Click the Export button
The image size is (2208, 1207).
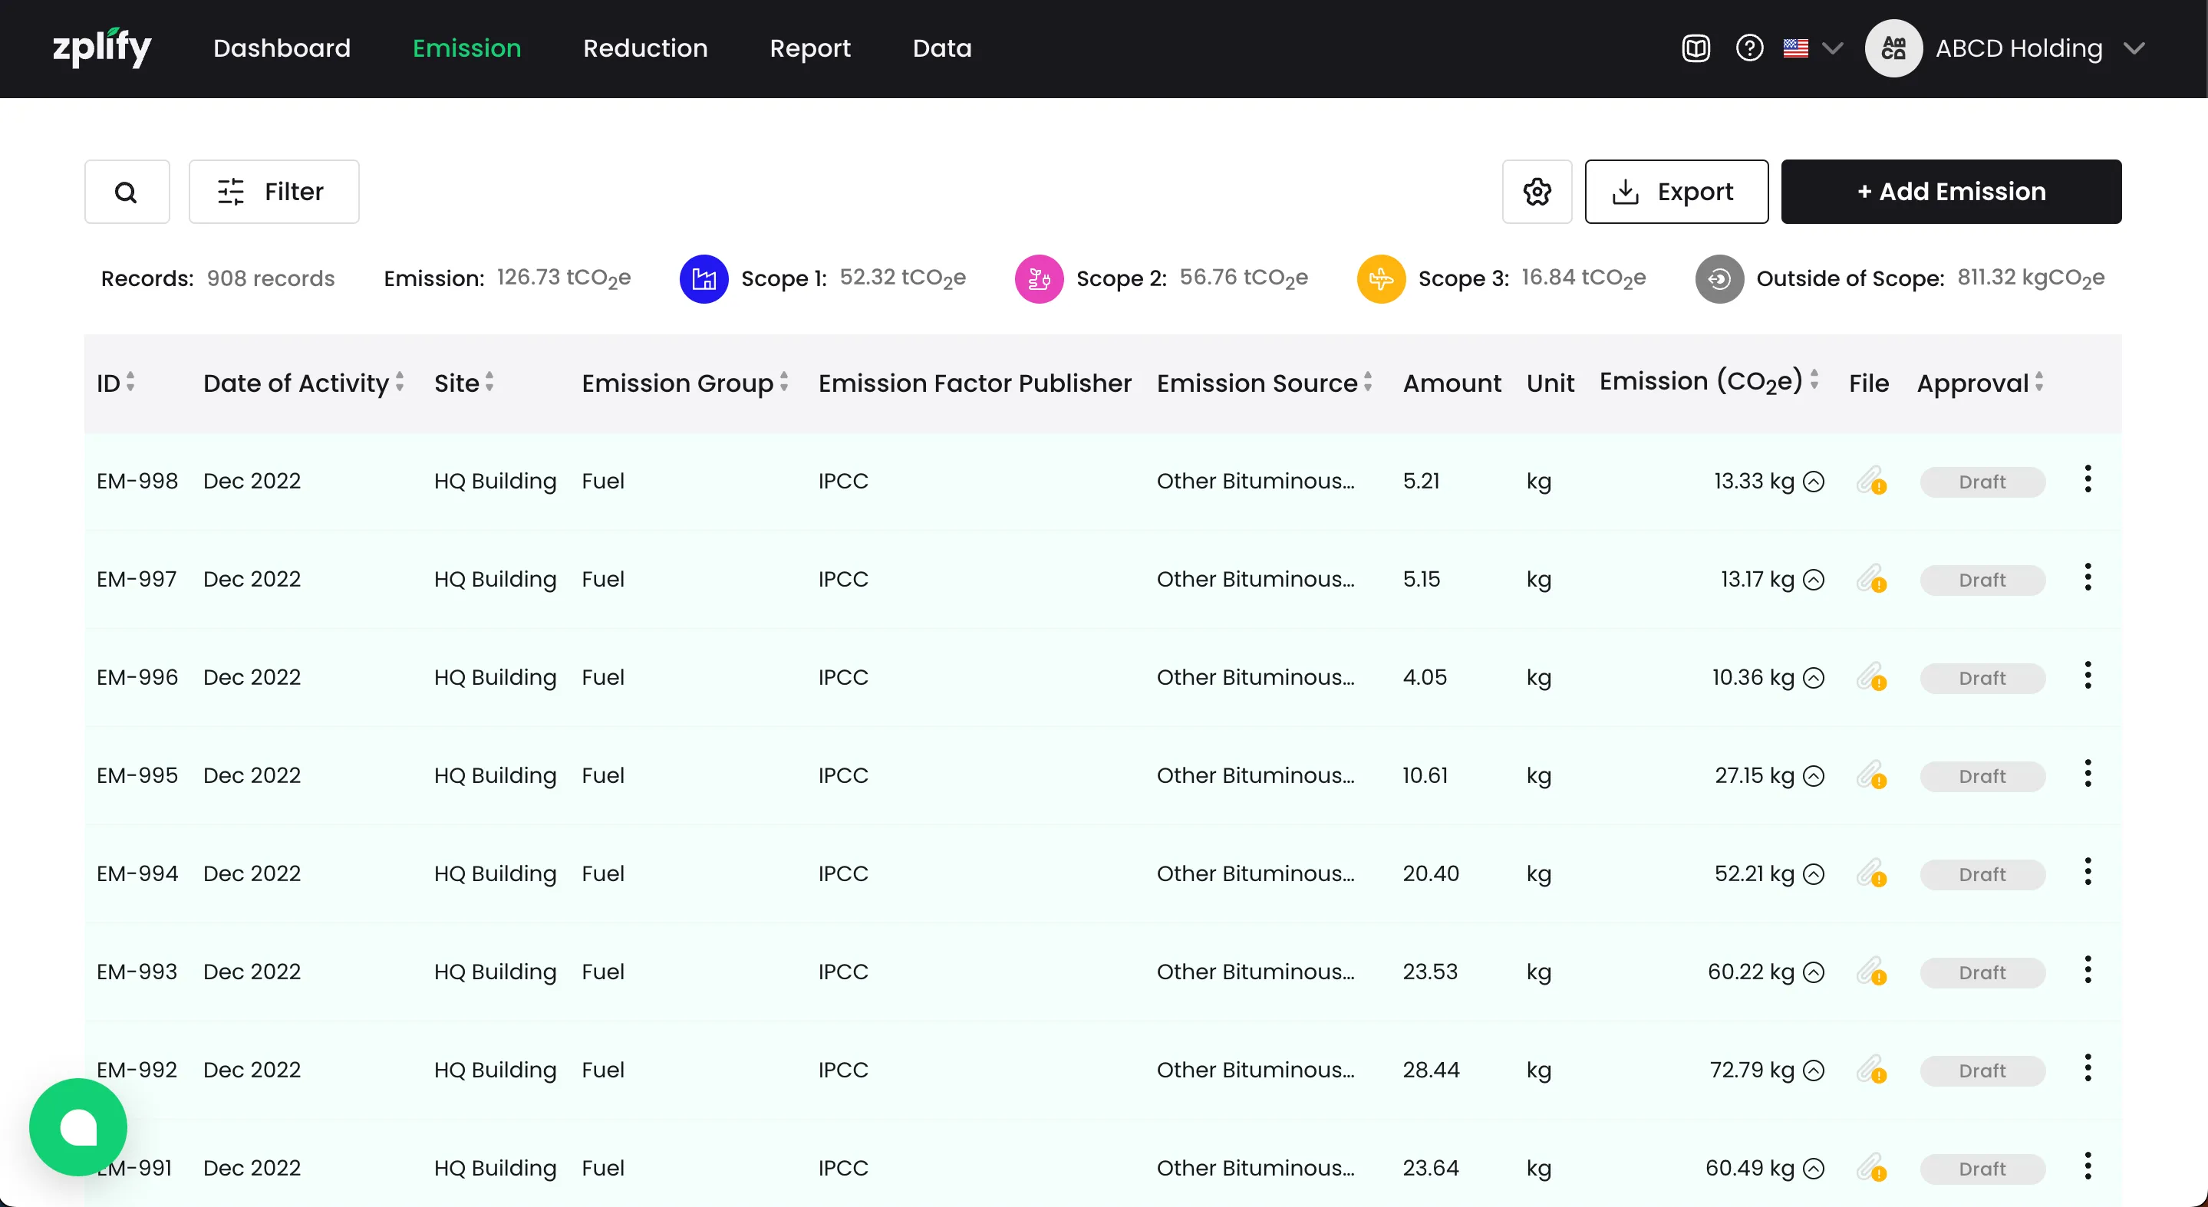(1676, 192)
